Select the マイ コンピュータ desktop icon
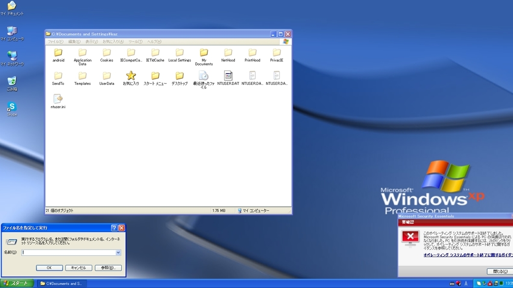513x288 pixels. [x=12, y=34]
